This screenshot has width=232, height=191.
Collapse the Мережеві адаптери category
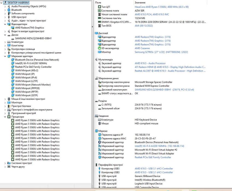tap(5, 56)
